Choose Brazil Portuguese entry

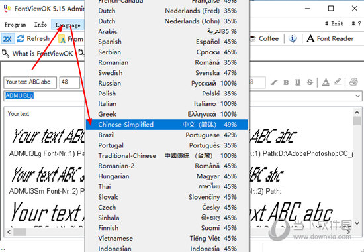[x=167, y=135]
